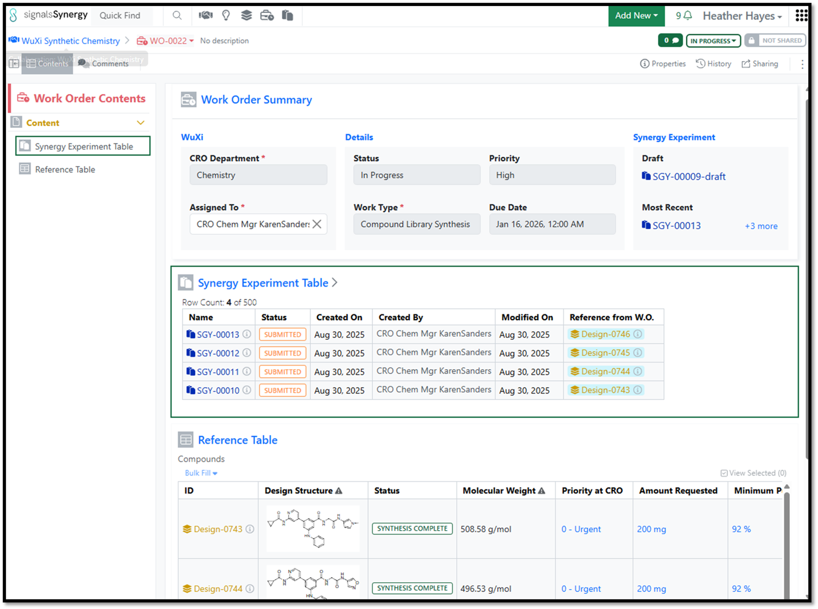Screen dimensions: 818x609
Task: Click the signalsSynergy logo
Action: (48, 15)
